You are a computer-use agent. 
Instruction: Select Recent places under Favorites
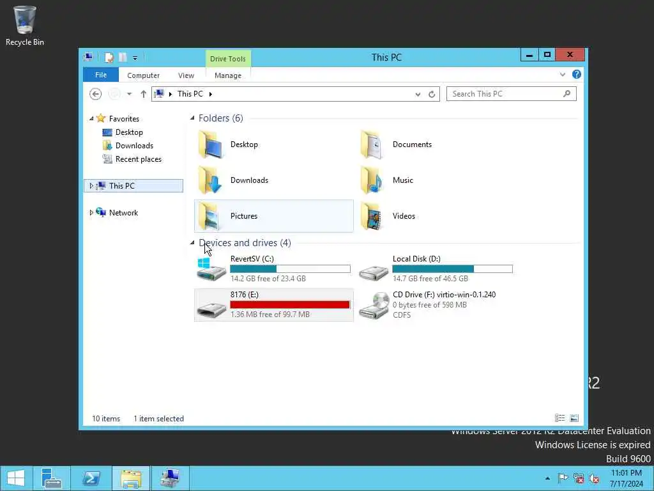pyautogui.click(x=138, y=159)
